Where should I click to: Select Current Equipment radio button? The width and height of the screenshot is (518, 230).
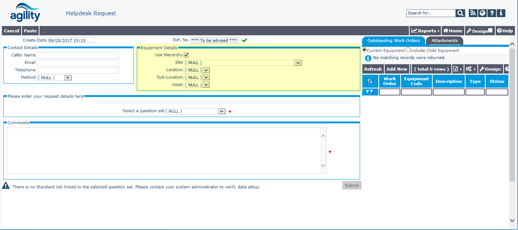(365, 50)
